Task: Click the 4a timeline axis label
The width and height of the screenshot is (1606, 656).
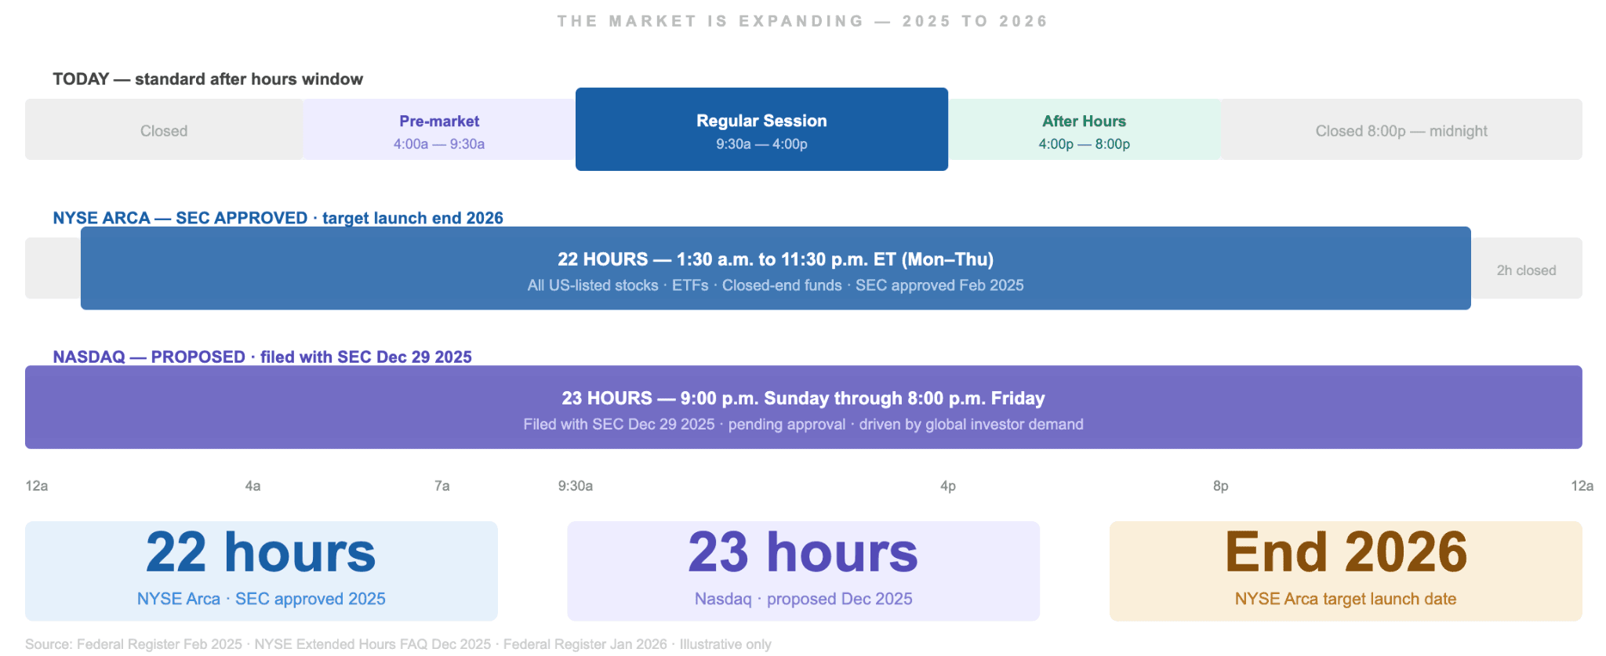Action: (253, 486)
